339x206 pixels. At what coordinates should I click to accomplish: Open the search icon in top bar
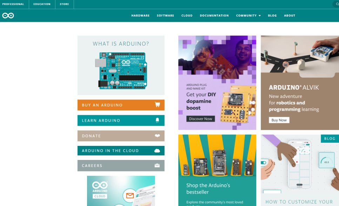[337, 4]
